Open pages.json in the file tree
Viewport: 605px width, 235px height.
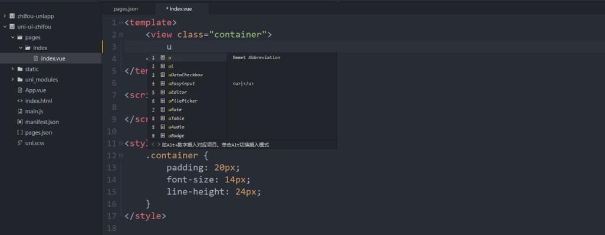tap(38, 133)
